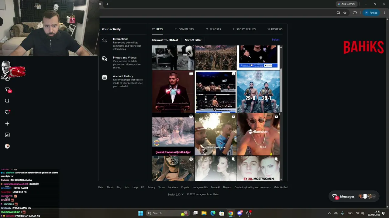Click the Meta Verified footer link

coord(281,187)
